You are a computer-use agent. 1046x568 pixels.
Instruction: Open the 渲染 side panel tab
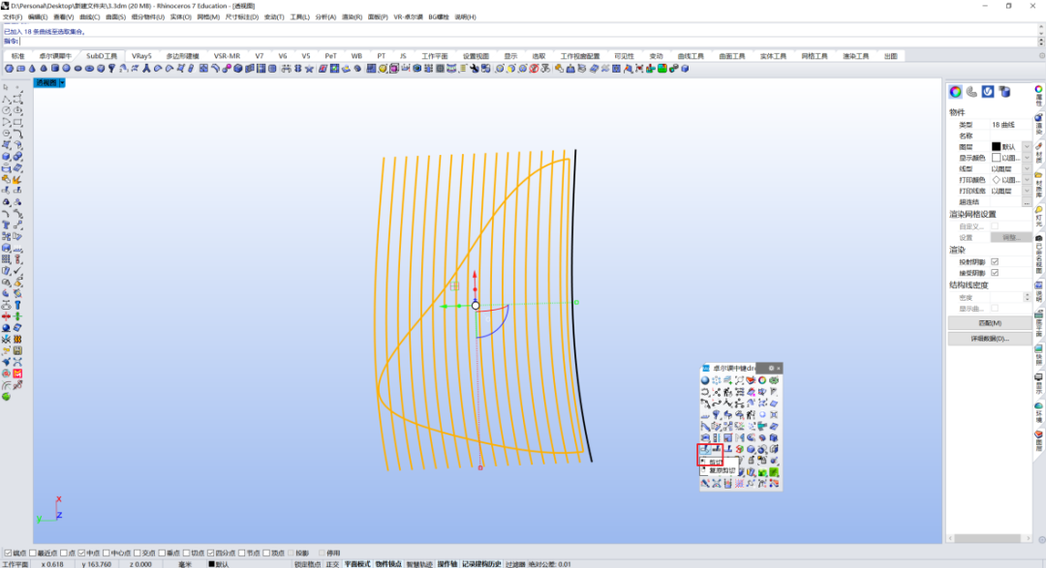(x=1038, y=125)
